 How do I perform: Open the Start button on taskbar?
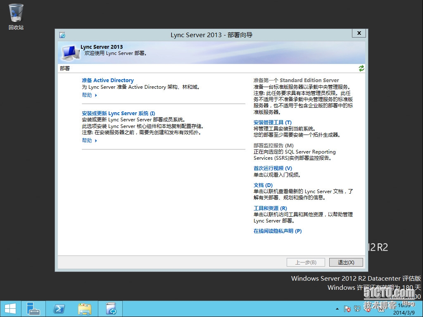point(10,309)
